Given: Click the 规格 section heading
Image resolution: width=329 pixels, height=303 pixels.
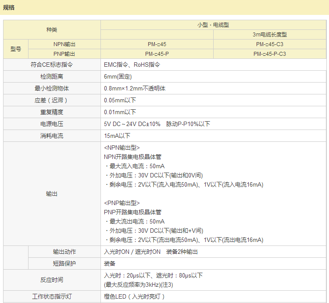Looking at the screenshot, I should pos(9,7).
